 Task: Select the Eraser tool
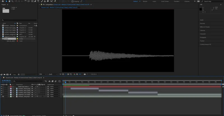point(48,1)
